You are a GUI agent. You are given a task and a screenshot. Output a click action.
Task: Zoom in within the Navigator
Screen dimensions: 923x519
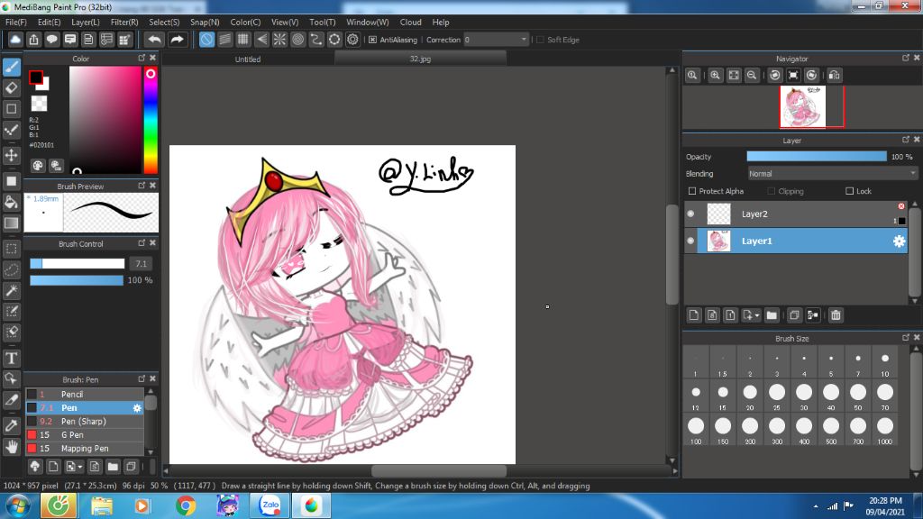[715, 75]
